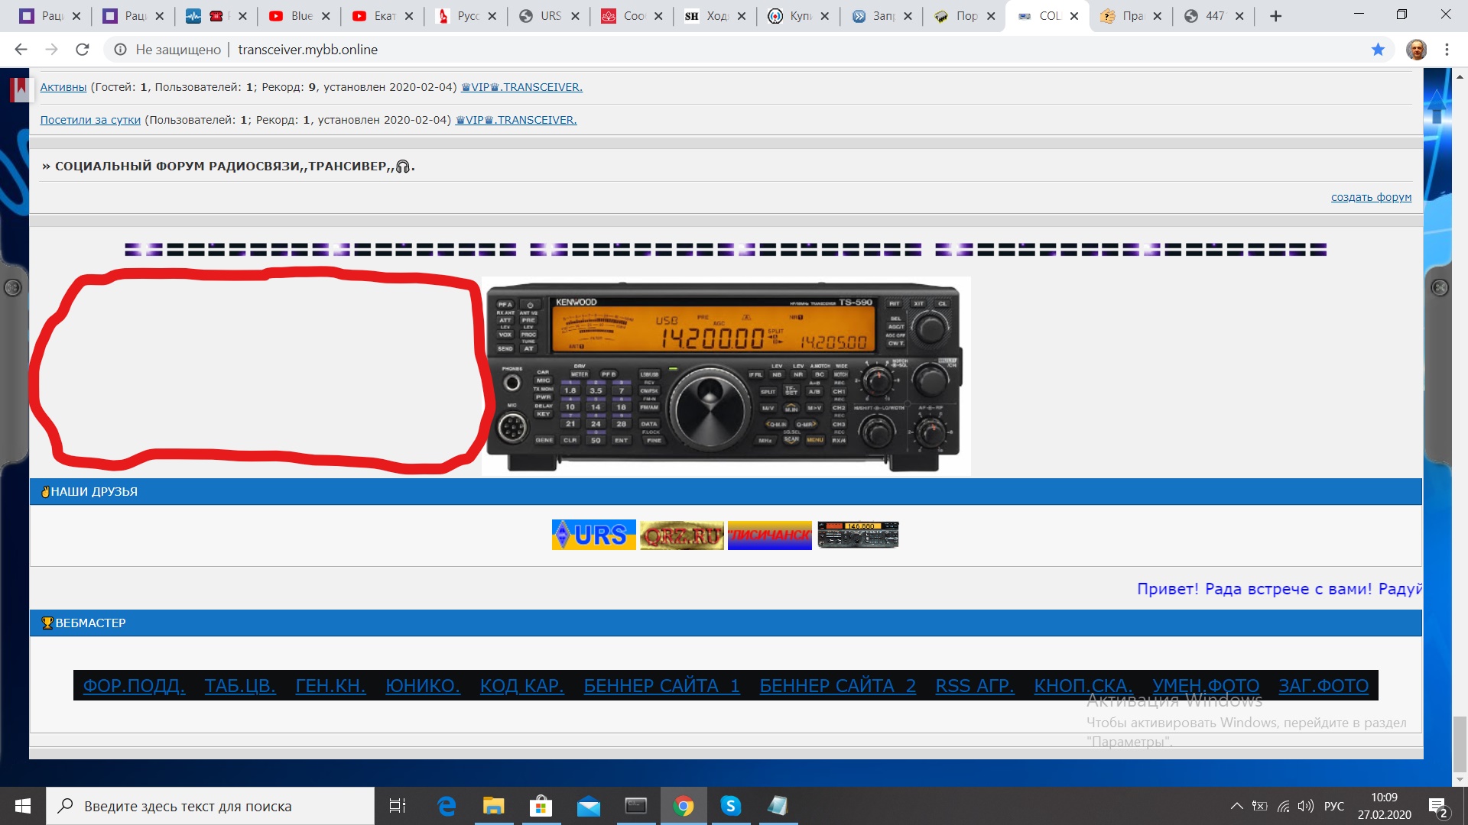Click the QRZ.RU friend banner
This screenshot has height=825, width=1468.
click(x=681, y=535)
